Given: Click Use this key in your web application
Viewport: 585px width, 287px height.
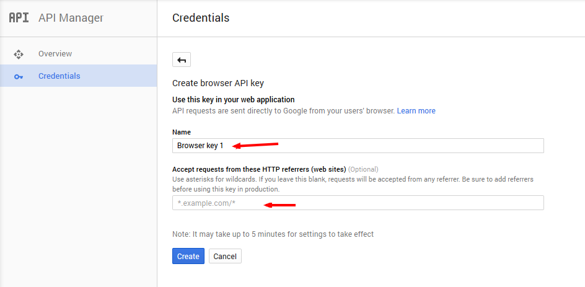Looking at the screenshot, I should 233,99.
